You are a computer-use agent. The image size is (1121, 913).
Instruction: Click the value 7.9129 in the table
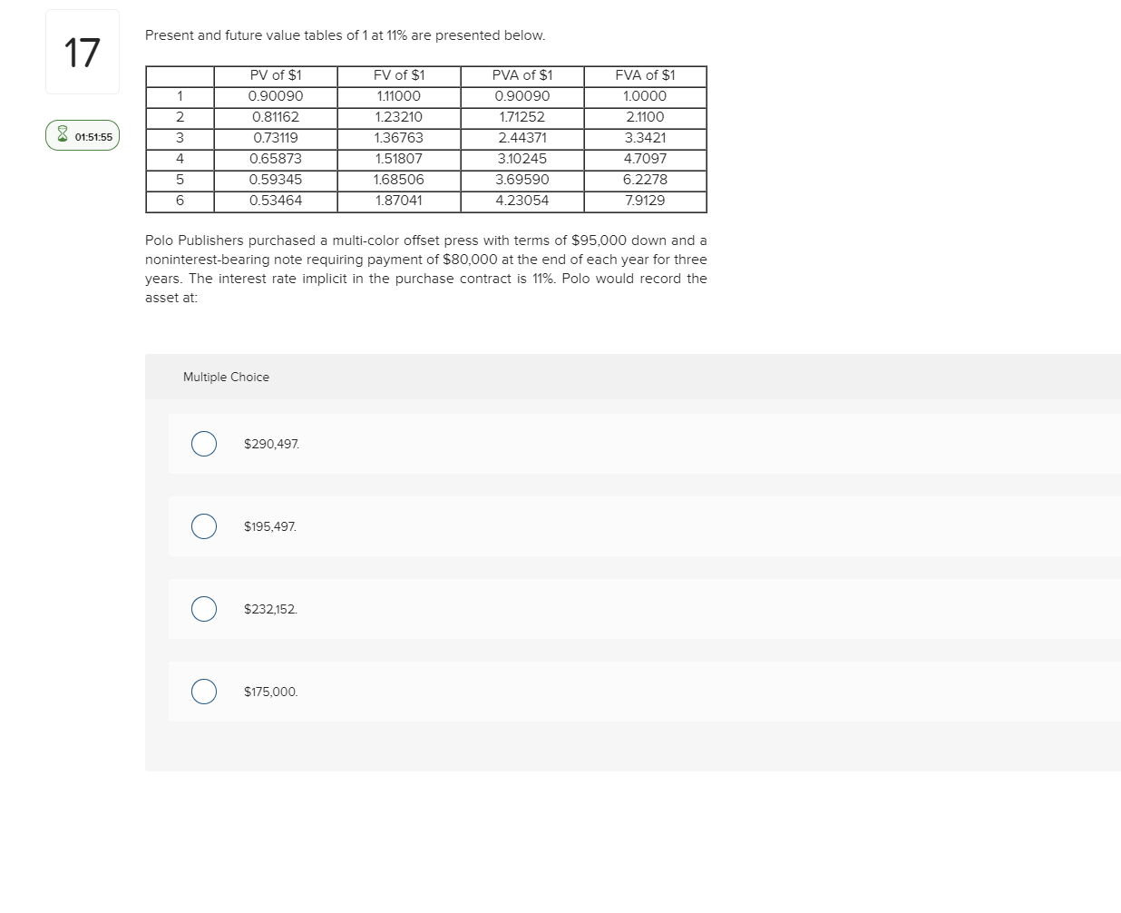pyautogui.click(x=645, y=201)
